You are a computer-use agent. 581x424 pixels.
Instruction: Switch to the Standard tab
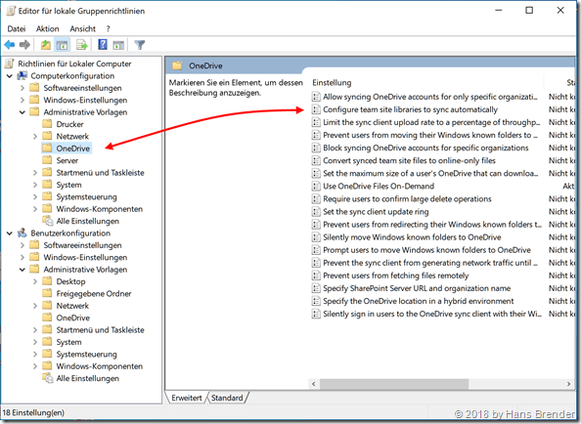tap(227, 398)
